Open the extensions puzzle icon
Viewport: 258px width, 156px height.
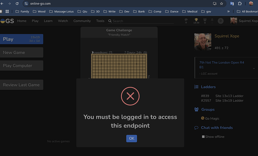click(x=240, y=3)
